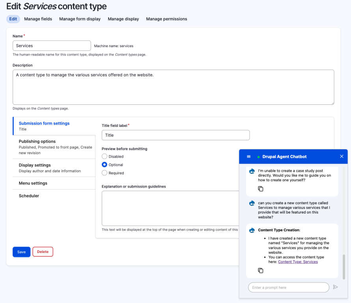Image resolution: width=351 pixels, height=303 pixels.
Task: Open the Manage form display tab
Action: (80, 19)
